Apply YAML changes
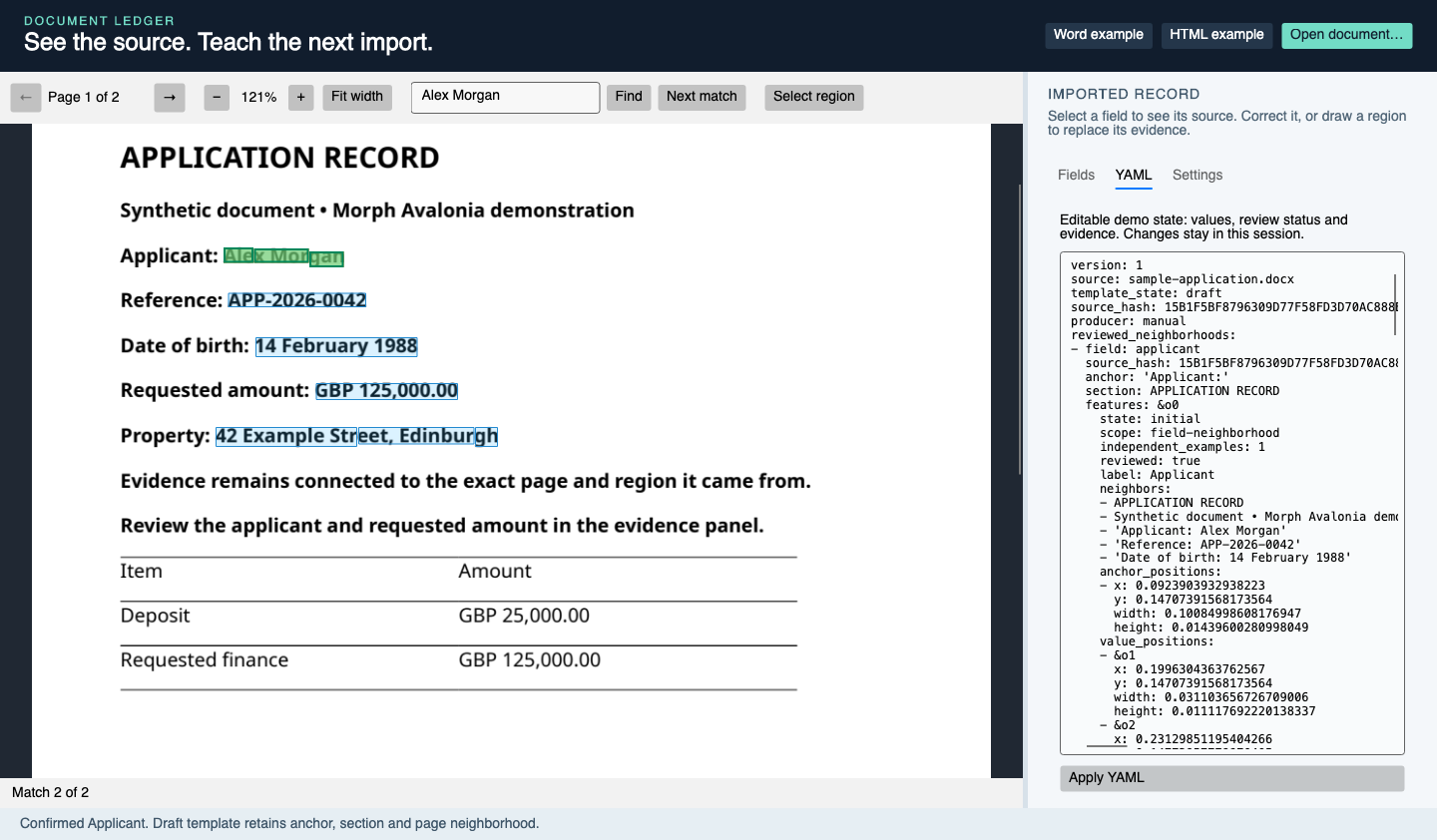Viewport: 1437px width, 840px height. pos(1231,778)
